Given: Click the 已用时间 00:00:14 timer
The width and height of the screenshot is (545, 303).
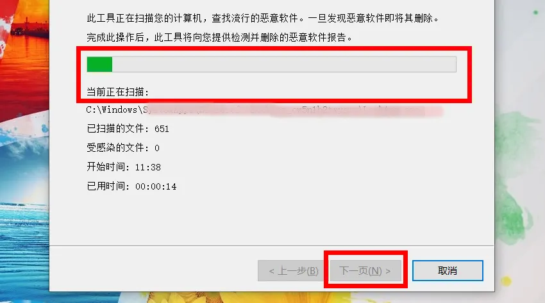Looking at the screenshot, I should (131, 186).
